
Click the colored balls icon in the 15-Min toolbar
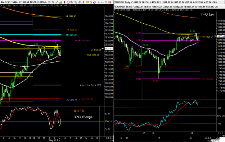(45, 2)
